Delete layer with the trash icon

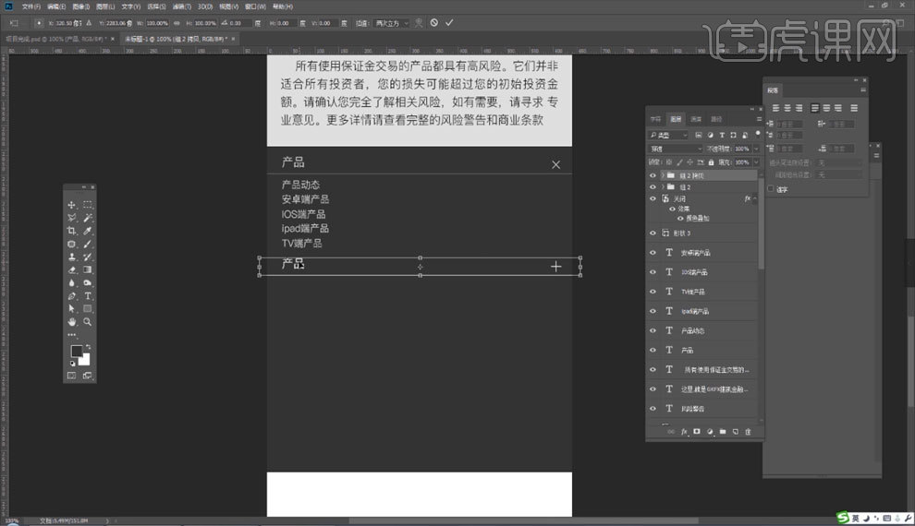coord(748,432)
